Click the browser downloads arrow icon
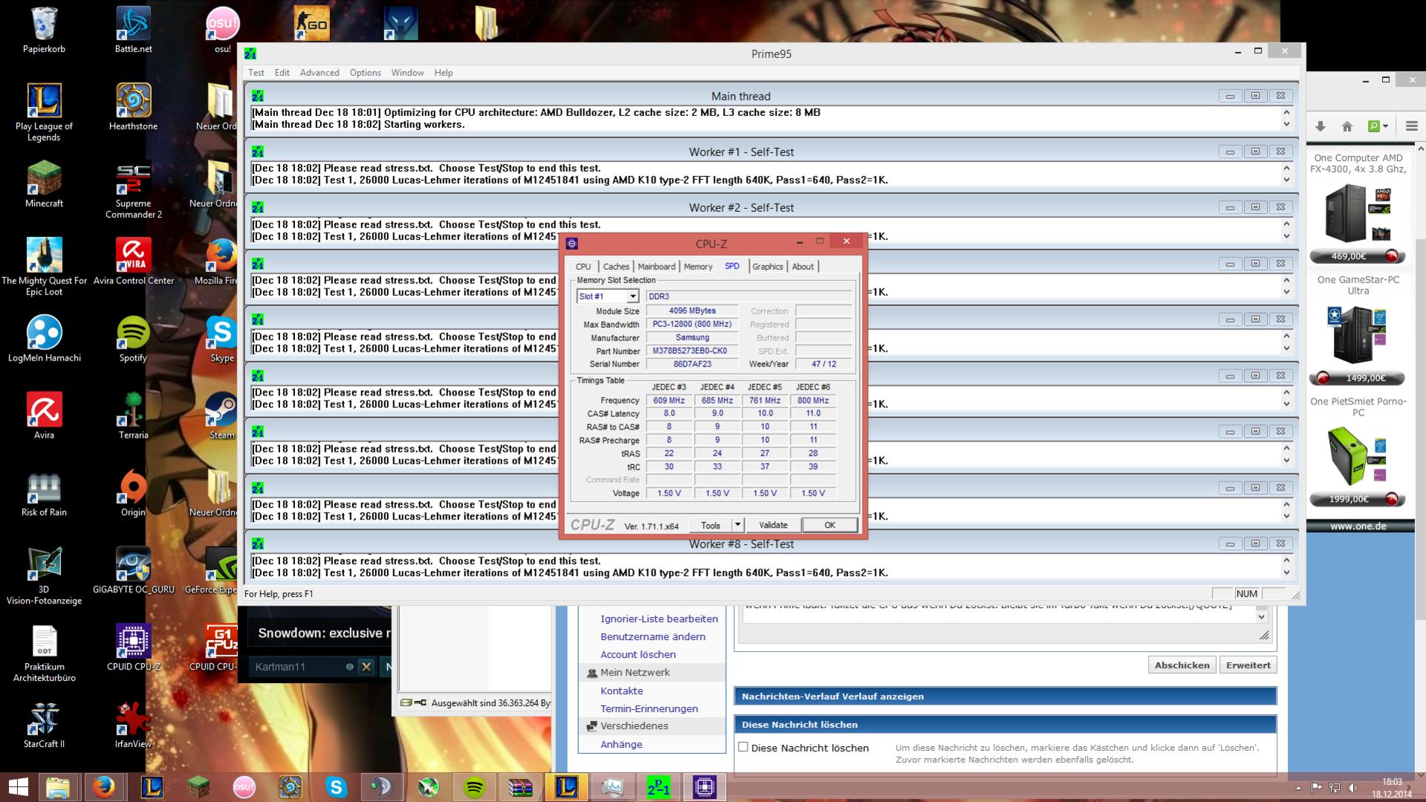The image size is (1426, 802). (1320, 126)
